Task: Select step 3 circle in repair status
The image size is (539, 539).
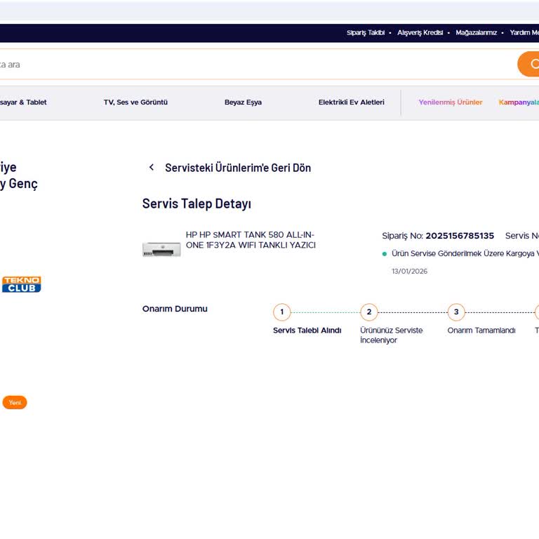Action: pos(456,312)
